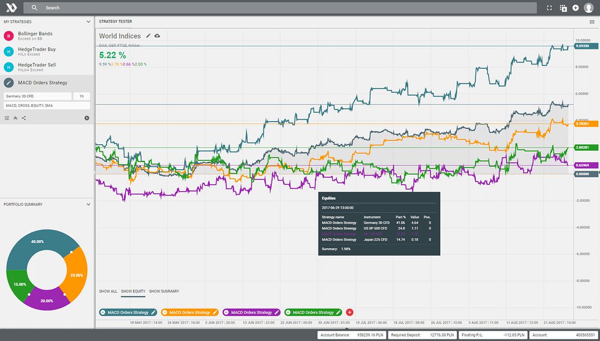Edit World Indices name pencil icon
Image resolution: width=600 pixels, height=341 pixels.
tap(148, 36)
